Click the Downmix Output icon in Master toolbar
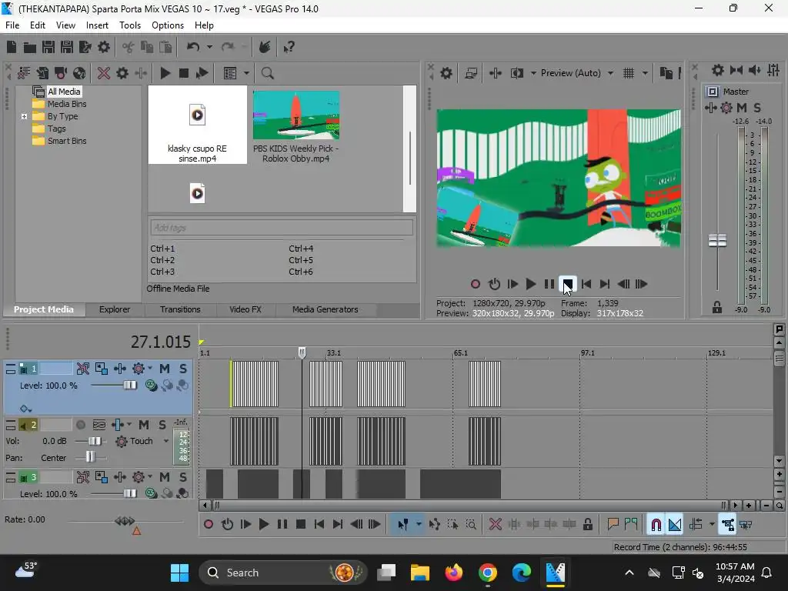Screen dimensions: 788x591 coord(736,70)
